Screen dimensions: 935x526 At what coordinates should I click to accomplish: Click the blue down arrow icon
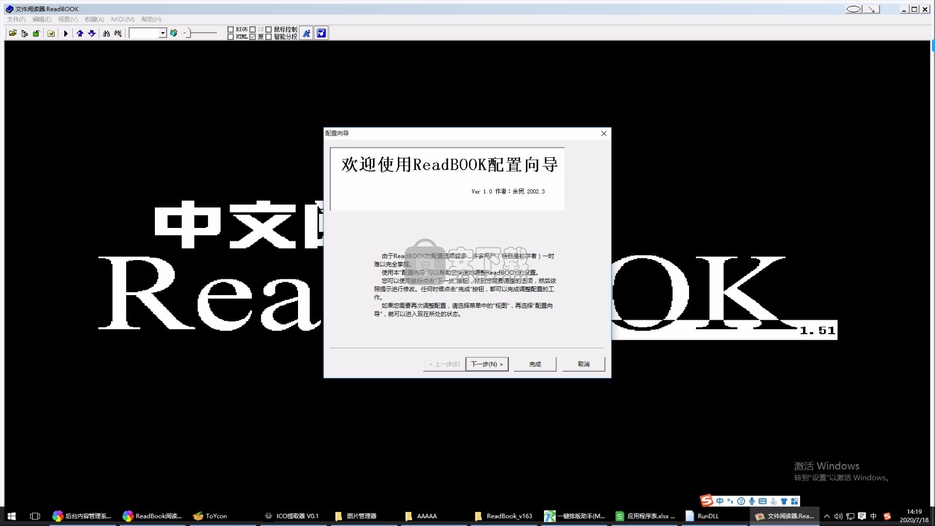tap(92, 33)
